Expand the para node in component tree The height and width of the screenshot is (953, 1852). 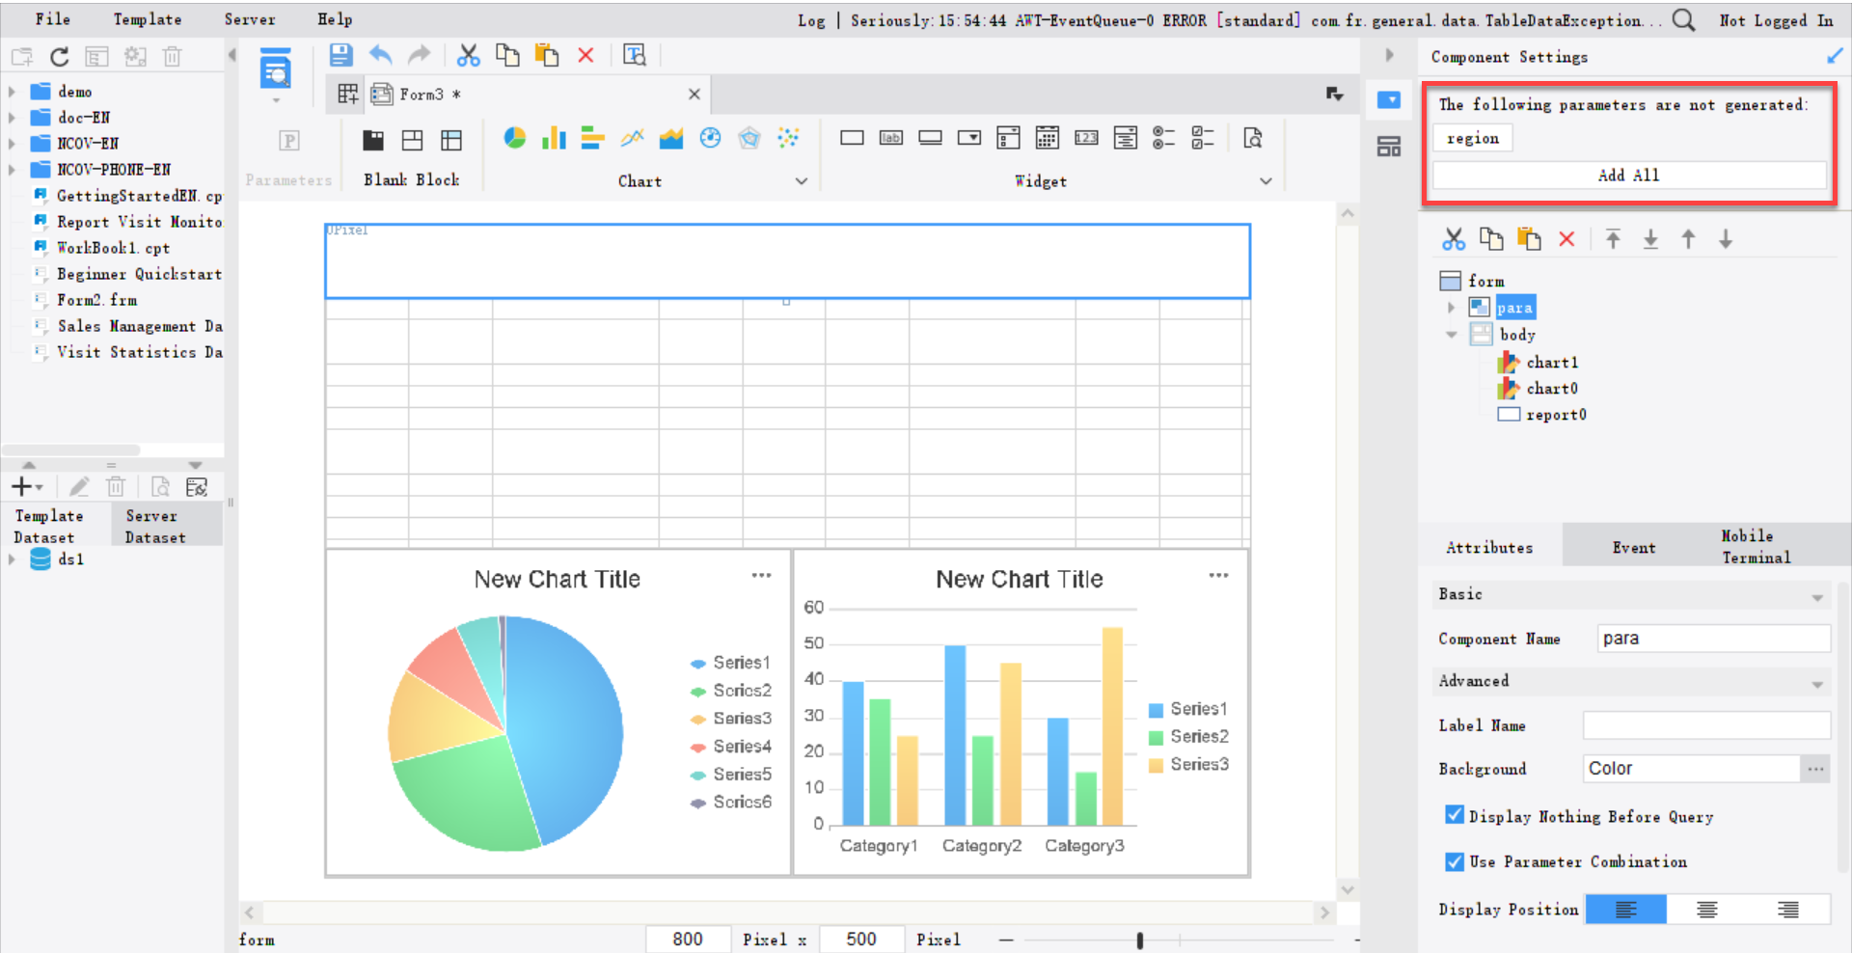pyautogui.click(x=1451, y=308)
